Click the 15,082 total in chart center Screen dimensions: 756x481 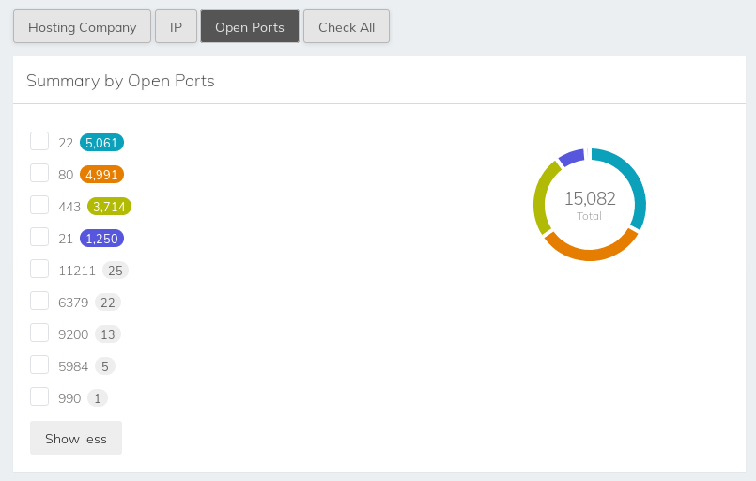[590, 199]
